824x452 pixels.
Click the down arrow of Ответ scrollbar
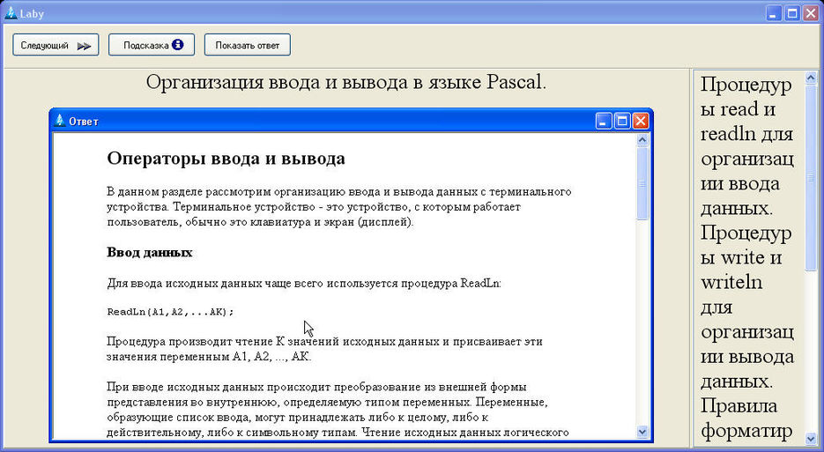(642, 432)
